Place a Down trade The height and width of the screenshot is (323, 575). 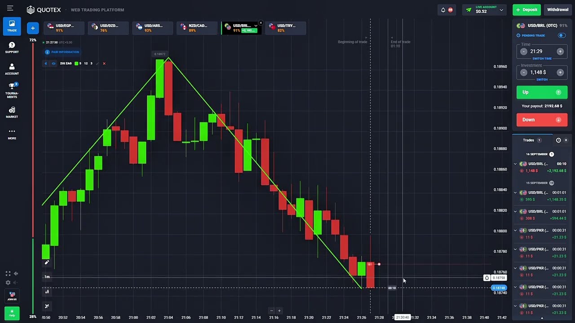coord(542,120)
